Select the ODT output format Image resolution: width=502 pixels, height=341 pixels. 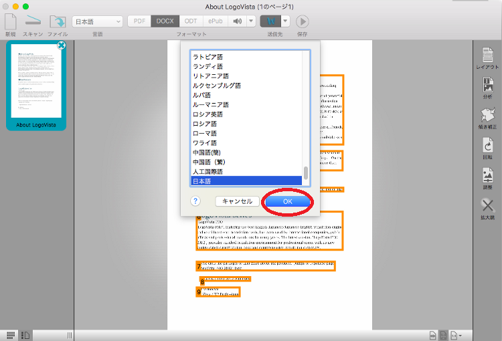[191, 21]
